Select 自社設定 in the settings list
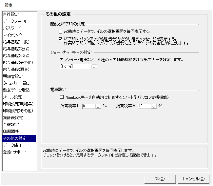The height and width of the screenshot is (186, 213). (11, 14)
